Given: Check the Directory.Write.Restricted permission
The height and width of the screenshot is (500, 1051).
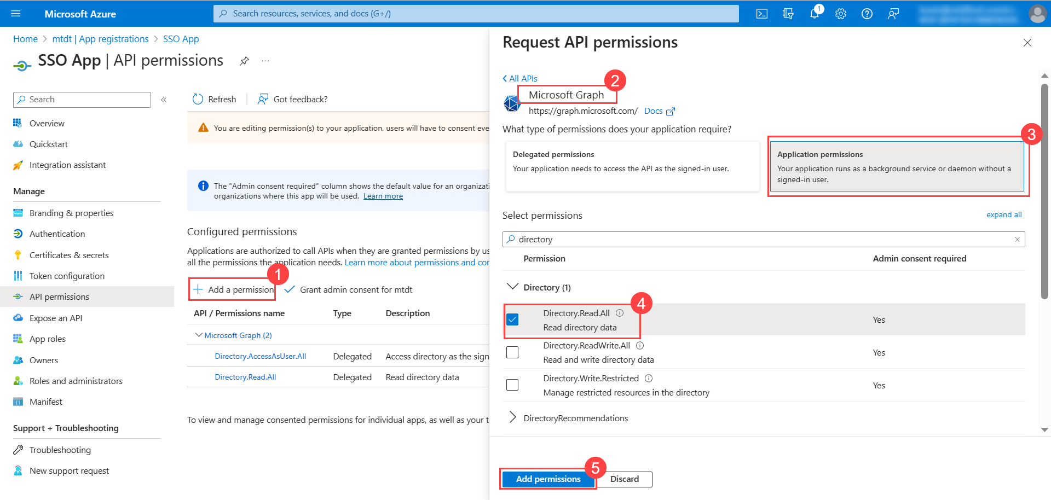Looking at the screenshot, I should click(x=512, y=385).
